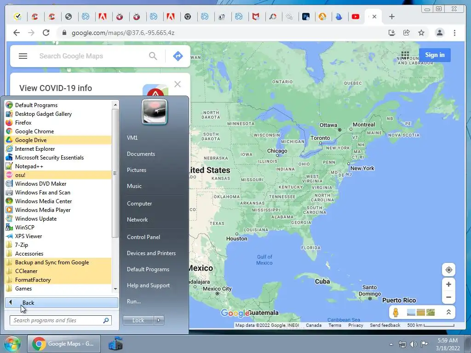Expand map imagery options chevron
Viewport: 471px width, 353px height.
tap(448, 313)
